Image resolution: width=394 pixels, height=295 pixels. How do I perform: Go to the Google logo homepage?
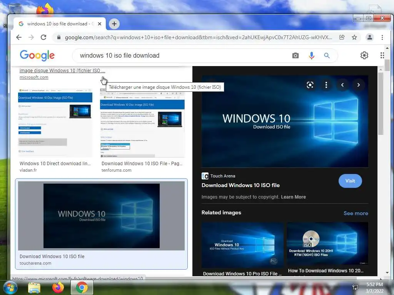(x=37, y=55)
